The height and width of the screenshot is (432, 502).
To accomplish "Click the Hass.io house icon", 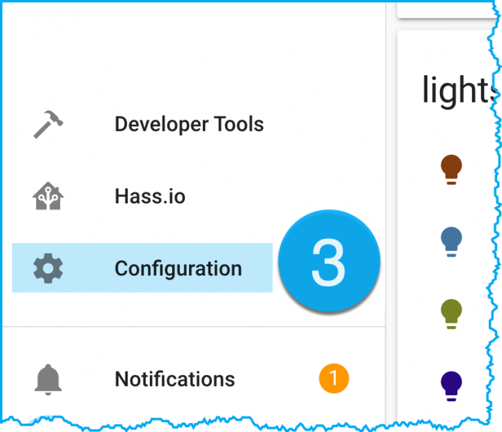I will tap(48, 196).
